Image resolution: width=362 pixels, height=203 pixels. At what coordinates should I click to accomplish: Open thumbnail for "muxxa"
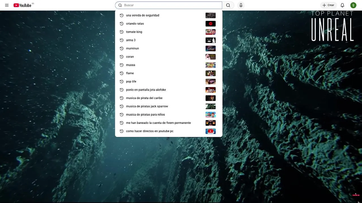(210, 65)
